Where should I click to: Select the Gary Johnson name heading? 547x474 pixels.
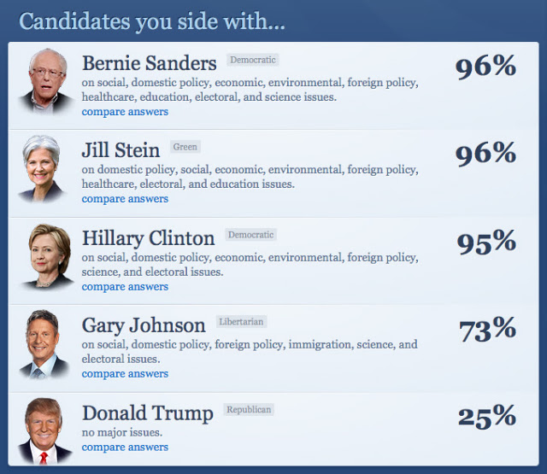coord(144,326)
